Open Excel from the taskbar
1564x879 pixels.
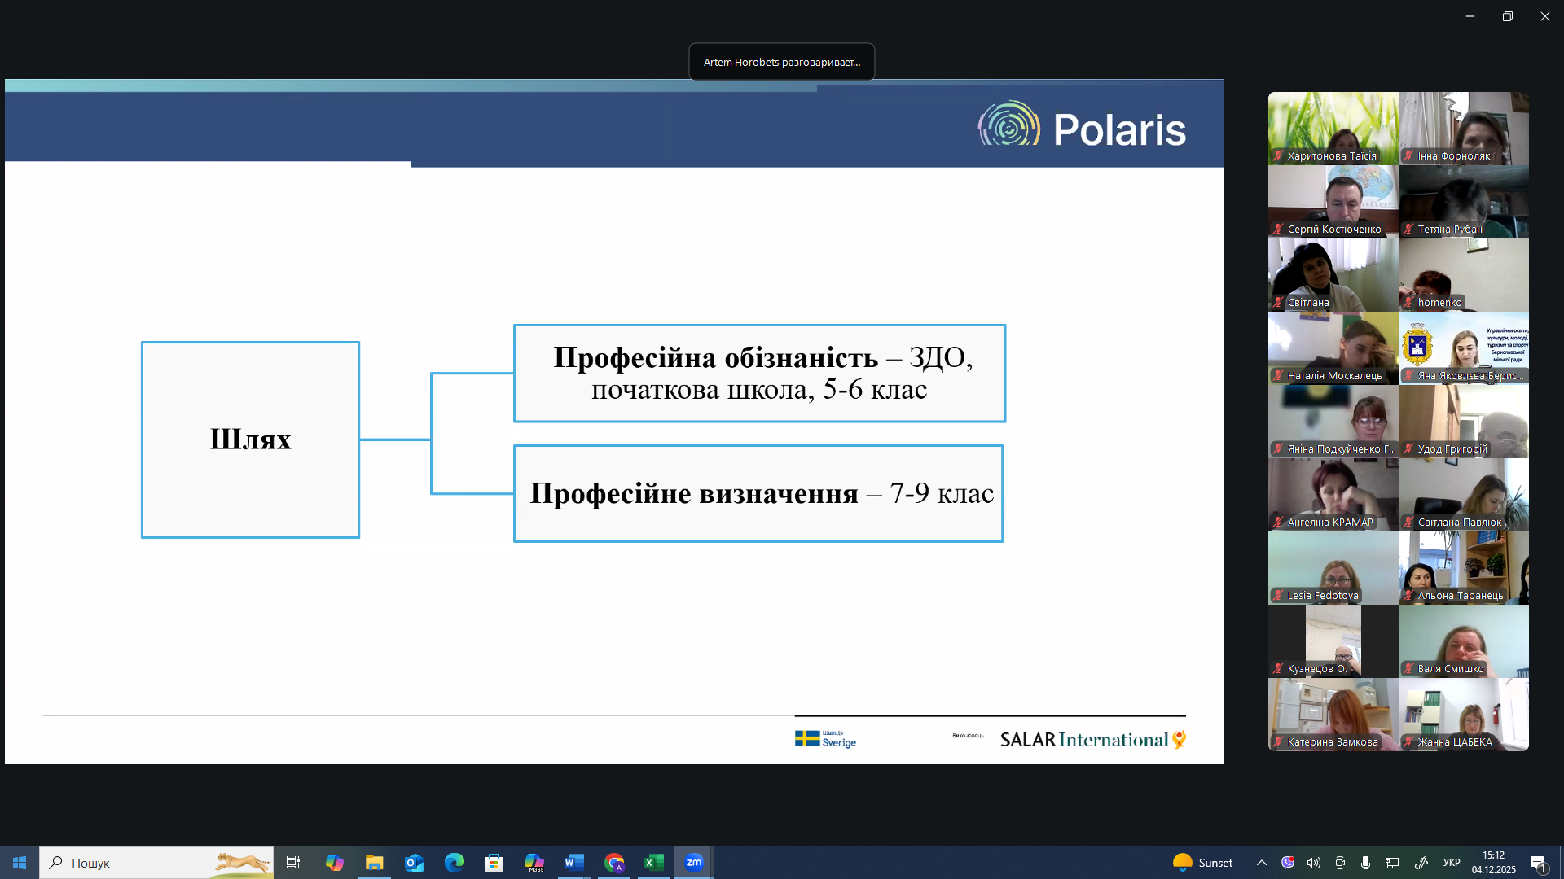[654, 863]
